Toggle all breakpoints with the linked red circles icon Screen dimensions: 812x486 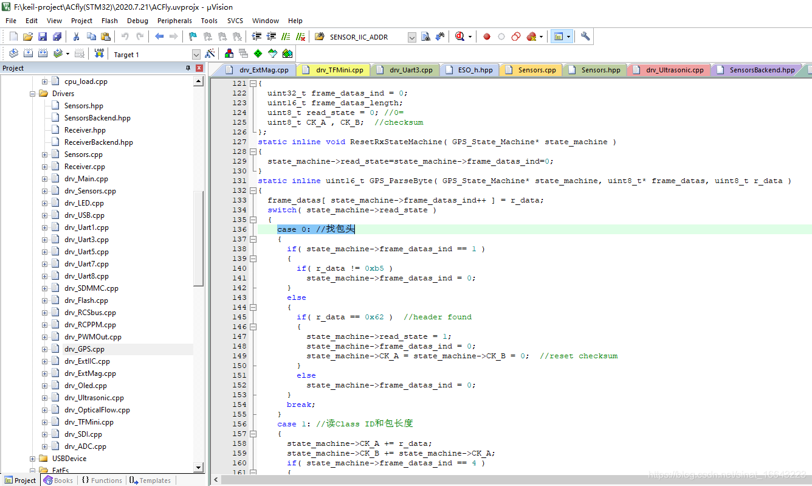516,36
